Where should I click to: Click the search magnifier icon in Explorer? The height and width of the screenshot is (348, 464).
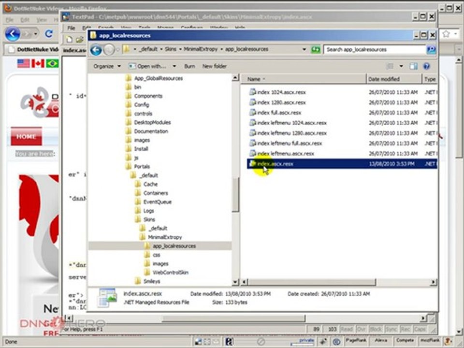(431, 49)
